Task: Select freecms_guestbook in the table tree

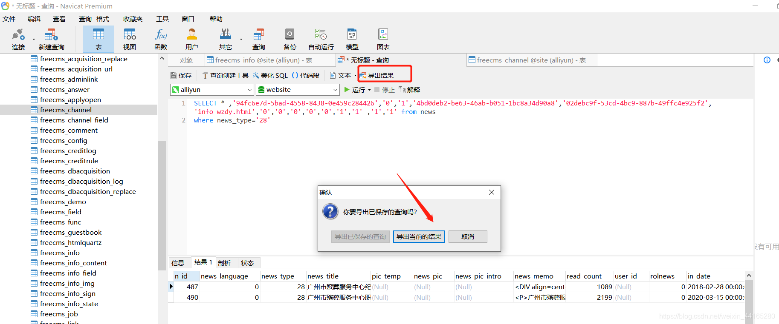Action: pos(71,232)
